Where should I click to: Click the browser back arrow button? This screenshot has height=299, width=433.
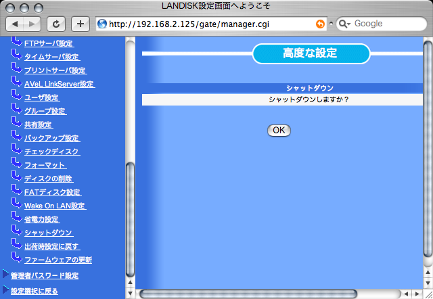click(x=15, y=24)
